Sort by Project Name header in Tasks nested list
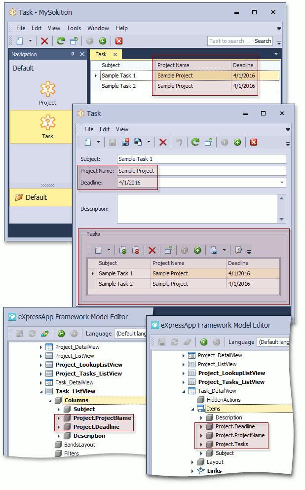The image size is (305, 490). 189,263
